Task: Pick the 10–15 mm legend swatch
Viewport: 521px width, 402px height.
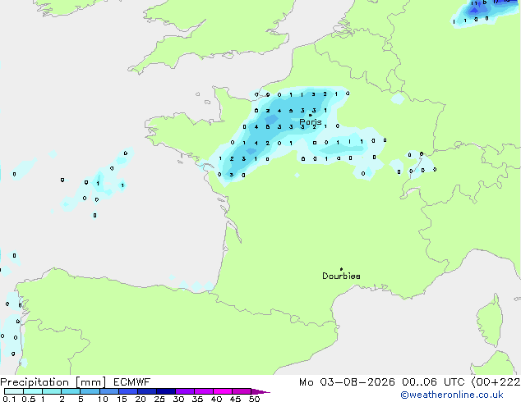Action: [x=109, y=391]
